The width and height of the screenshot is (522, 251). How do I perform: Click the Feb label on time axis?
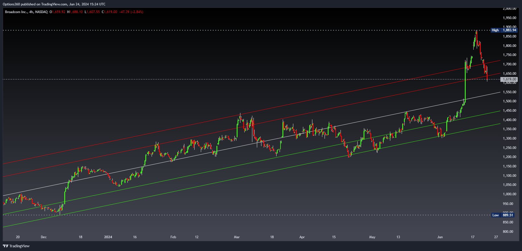[173, 237]
